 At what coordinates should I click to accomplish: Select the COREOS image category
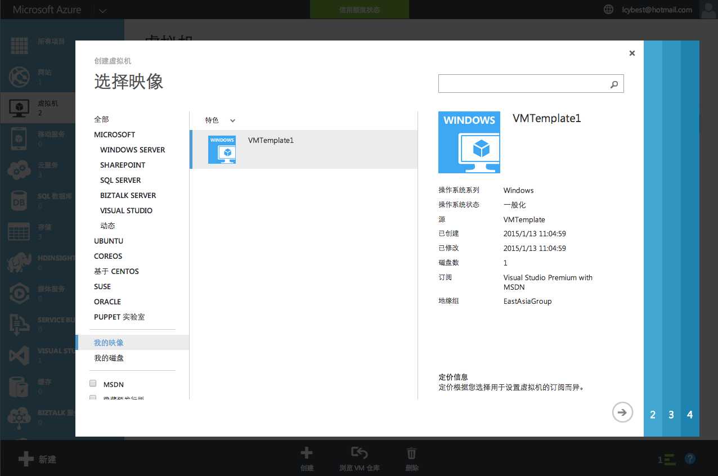point(108,256)
